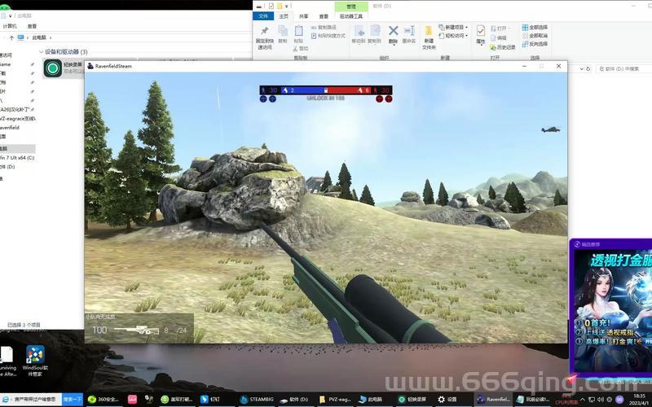Image resolution: width=652 pixels, height=407 pixels.
Task: Open the DingTalk taskbar item
Action: point(210,400)
